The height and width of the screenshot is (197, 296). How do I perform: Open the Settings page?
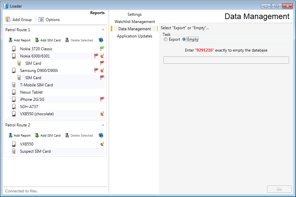pyautogui.click(x=135, y=14)
